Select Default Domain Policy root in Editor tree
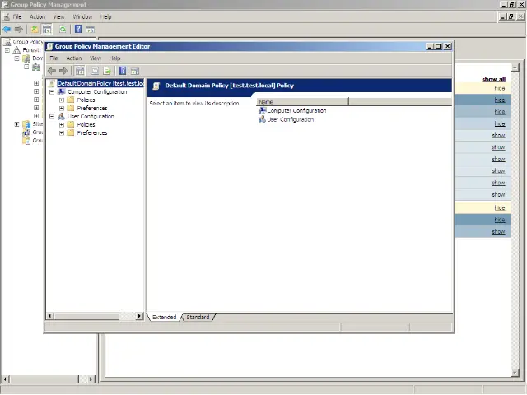527x395 pixels. [100, 83]
